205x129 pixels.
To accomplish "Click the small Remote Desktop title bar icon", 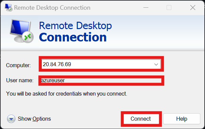I will click(8, 8).
